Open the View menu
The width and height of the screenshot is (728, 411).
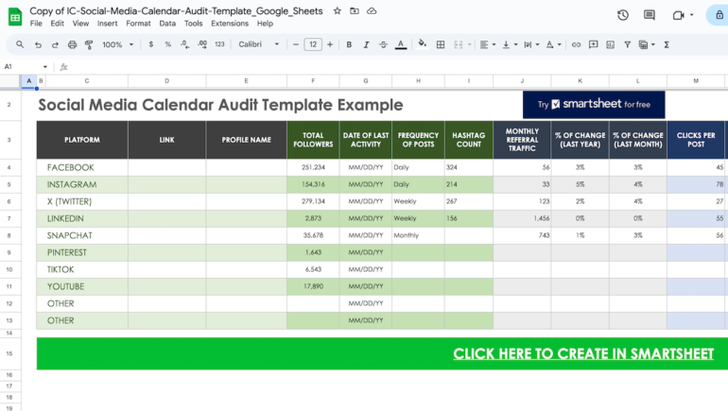pos(80,24)
